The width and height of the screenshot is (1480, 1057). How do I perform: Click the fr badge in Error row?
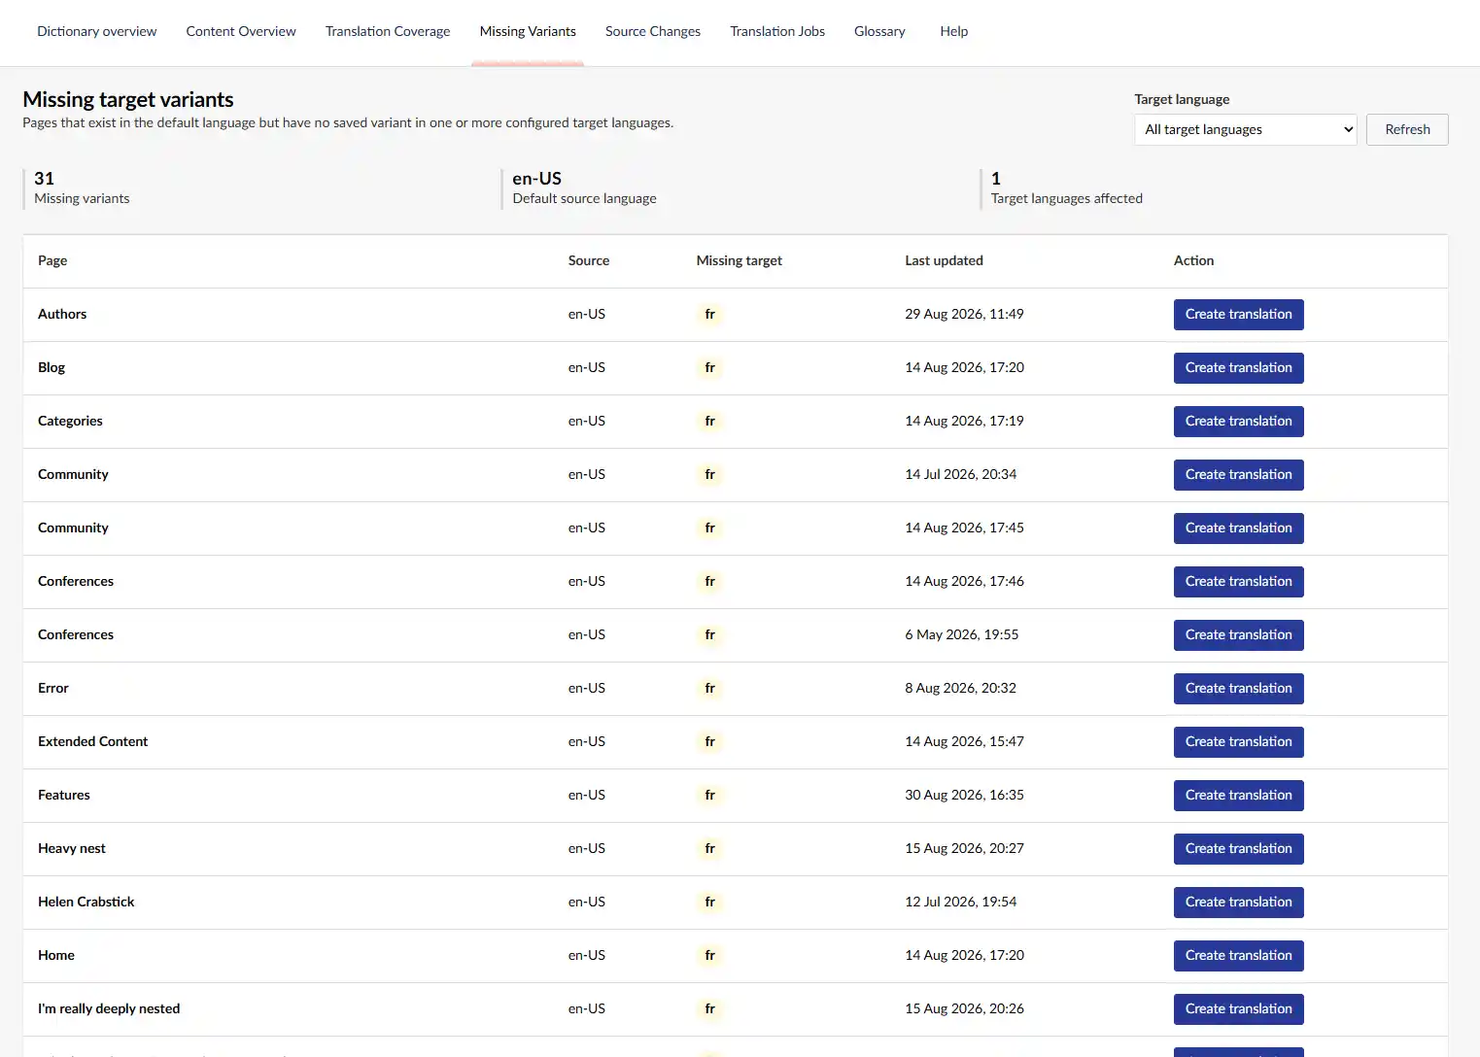tap(710, 688)
